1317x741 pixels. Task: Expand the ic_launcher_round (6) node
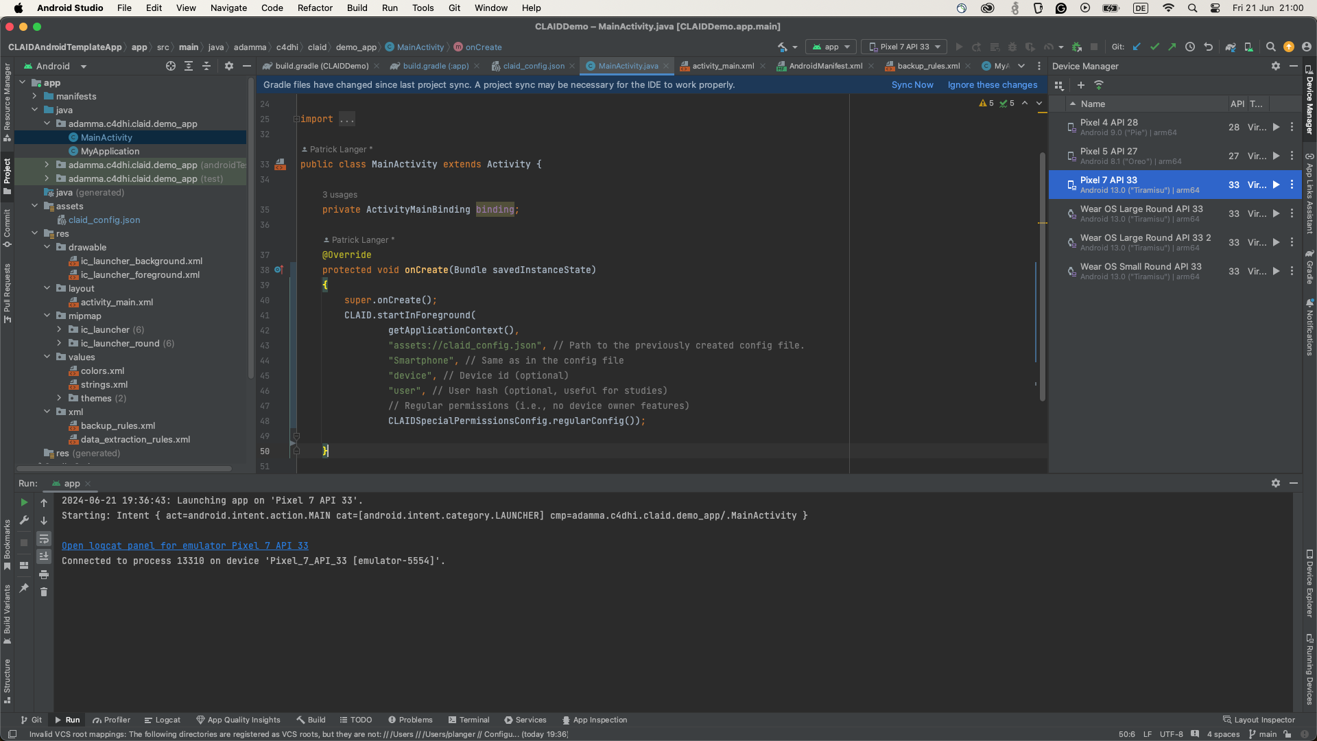[x=59, y=344]
